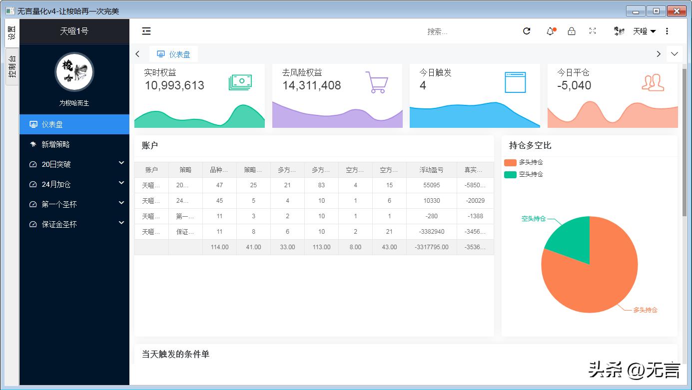Expand the 保证金圣杯 sidebar menu
The width and height of the screenshot is (692, 390).
[55, 224]
